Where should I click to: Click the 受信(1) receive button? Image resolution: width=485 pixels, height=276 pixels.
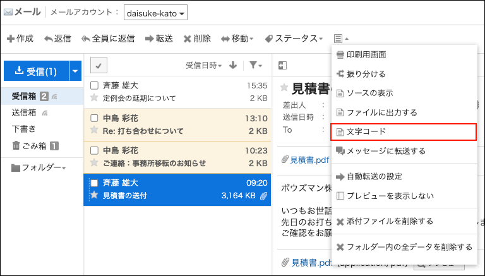click(x=36, y=71)
